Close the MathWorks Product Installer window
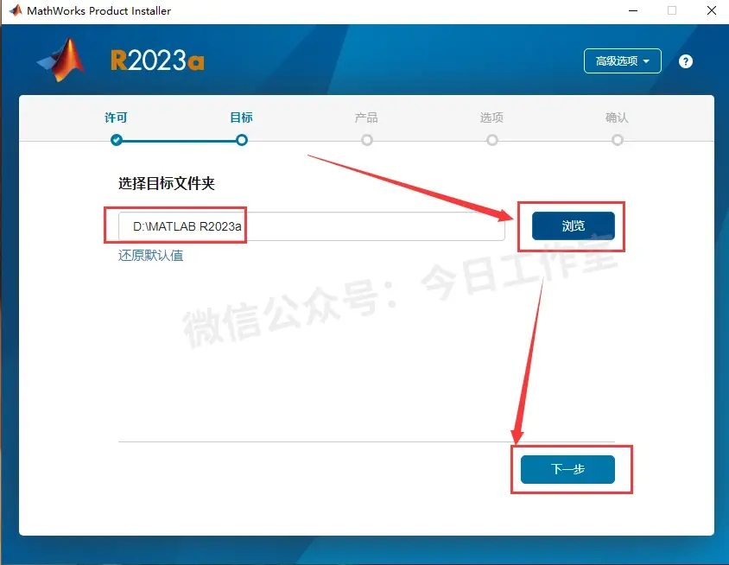Screen dimensions: 729x565 click(x=712, y=10)
